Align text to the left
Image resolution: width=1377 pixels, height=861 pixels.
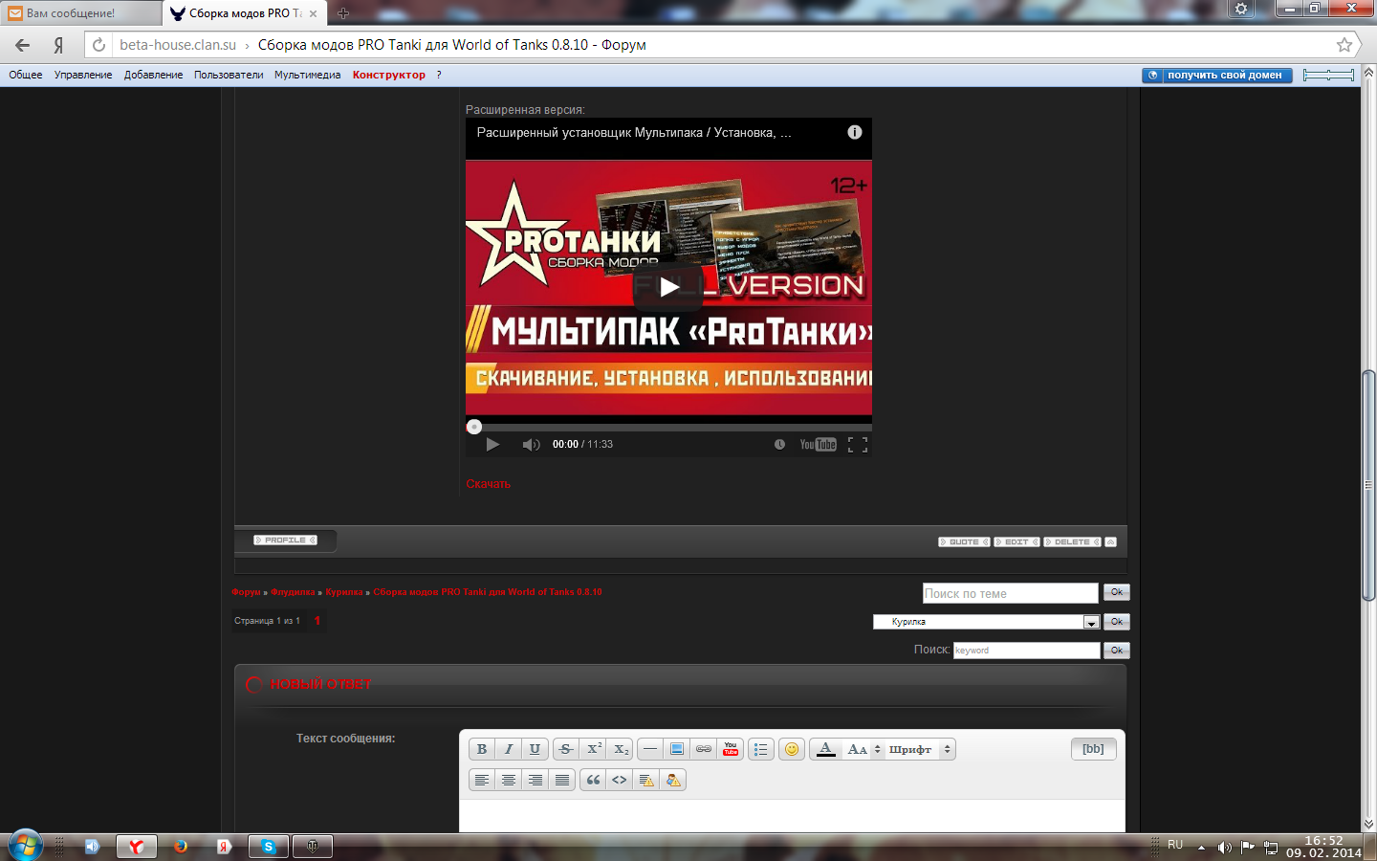tap(482, 781)
